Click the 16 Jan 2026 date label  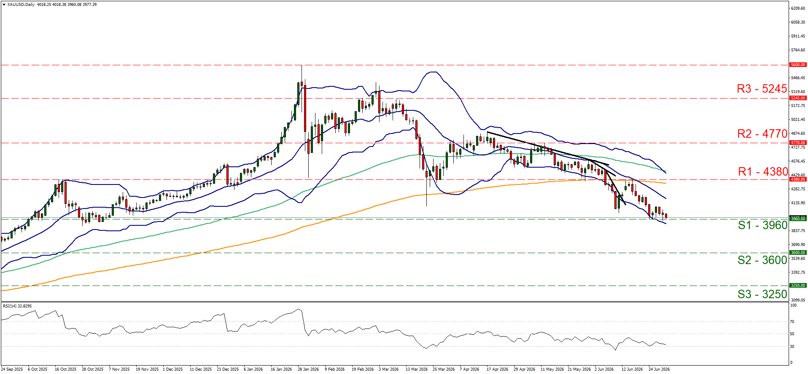[x=281, y=369]
